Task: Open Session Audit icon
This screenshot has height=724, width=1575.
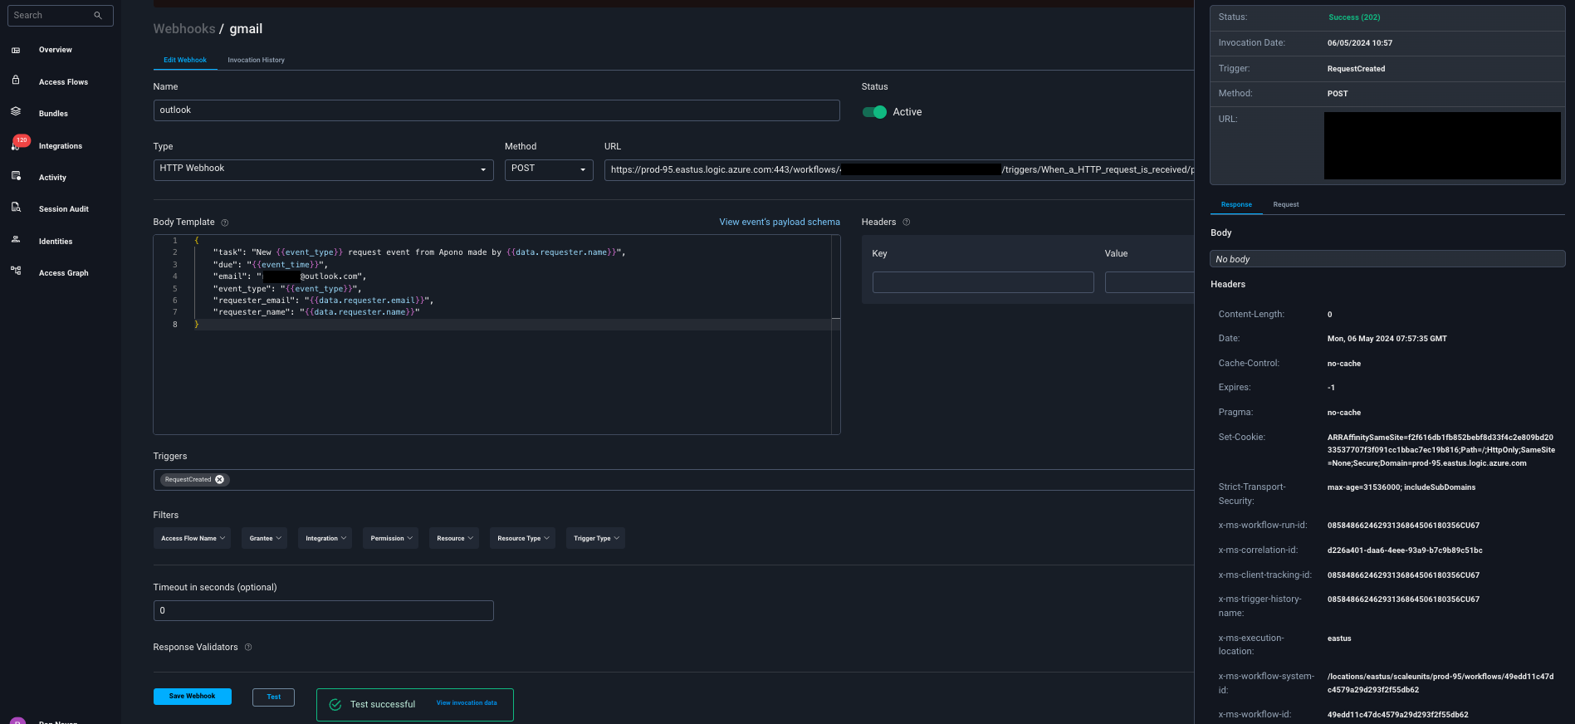Action: [x=16, y=208]
